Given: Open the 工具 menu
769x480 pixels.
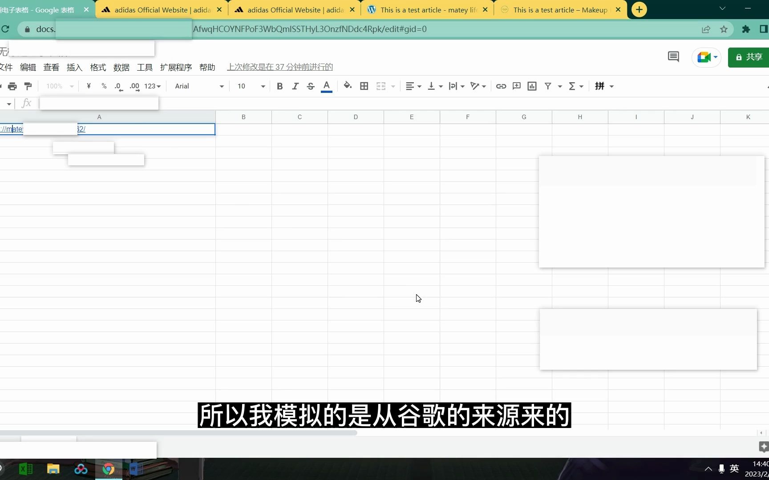Looking at the screenshot, I should coord(145,67).
